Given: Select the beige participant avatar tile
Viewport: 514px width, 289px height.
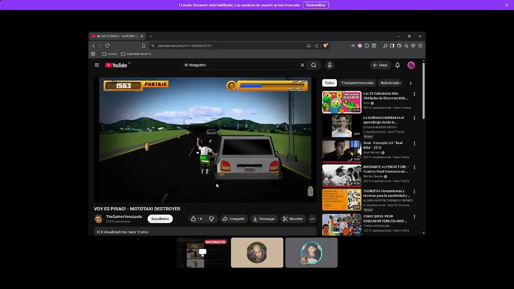Looking at the screenshot, I should pos(257,252).
